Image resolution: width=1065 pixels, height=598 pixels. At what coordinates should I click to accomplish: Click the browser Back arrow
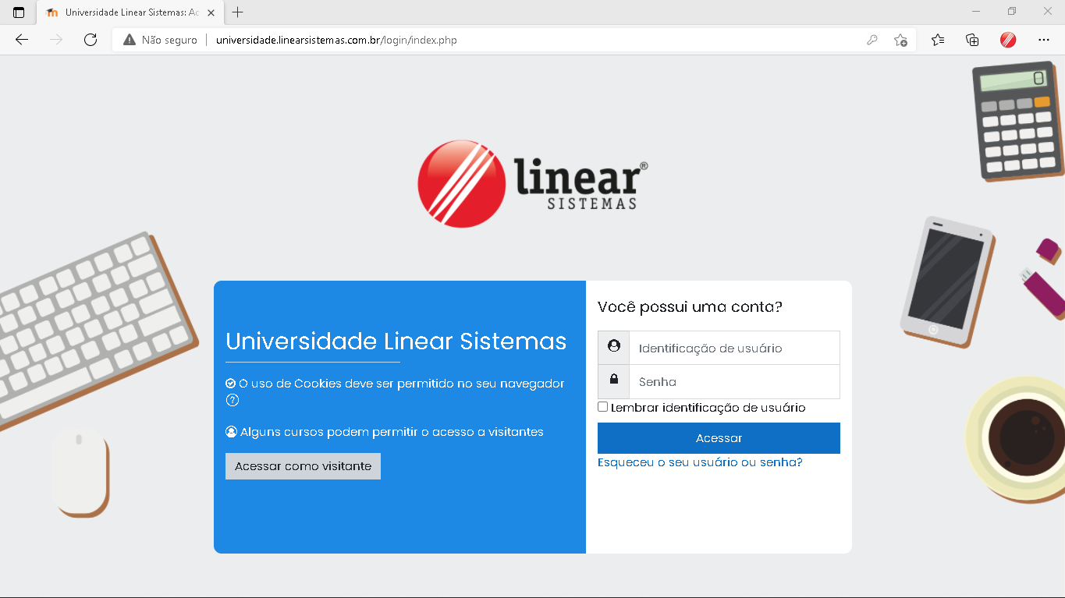tap(22, 40)
